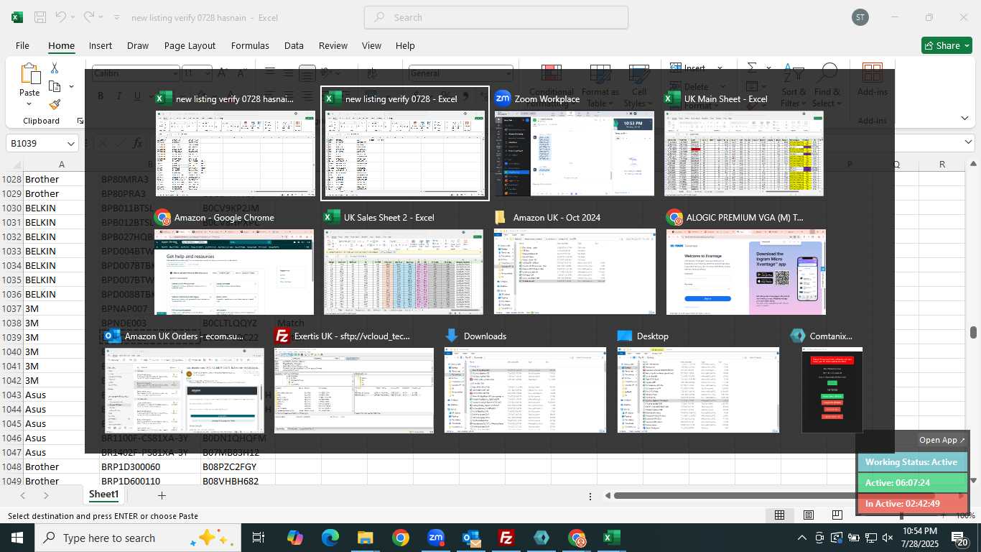Click Sheet1 tab
This screenshot has height=552, width=981.
(103, 494)
